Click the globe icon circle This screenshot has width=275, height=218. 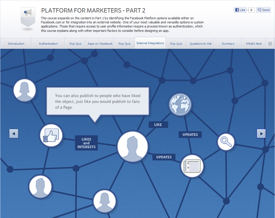click(180, 105)
